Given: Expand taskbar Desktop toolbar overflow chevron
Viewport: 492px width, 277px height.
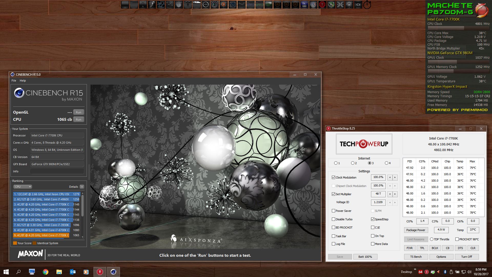Looking at the screenshot, I should pyautogui.click(x=415, y=269).
